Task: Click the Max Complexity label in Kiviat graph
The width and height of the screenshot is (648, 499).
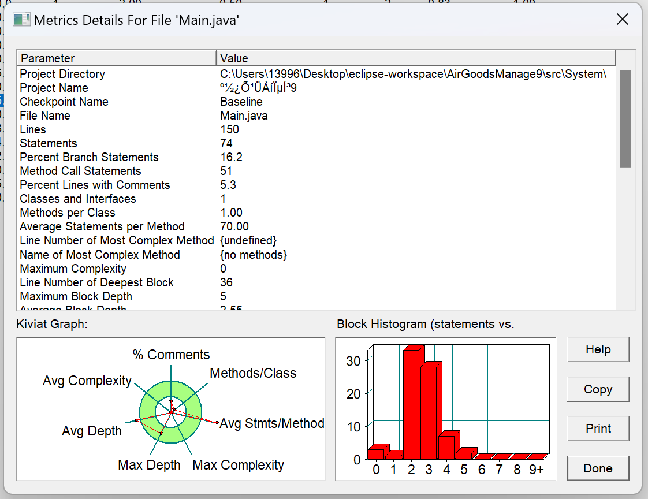Action: 239,465
